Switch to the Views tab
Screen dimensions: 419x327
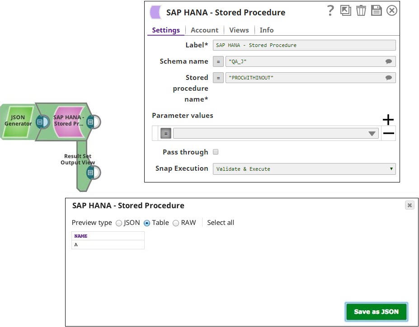tap(239, 30)
